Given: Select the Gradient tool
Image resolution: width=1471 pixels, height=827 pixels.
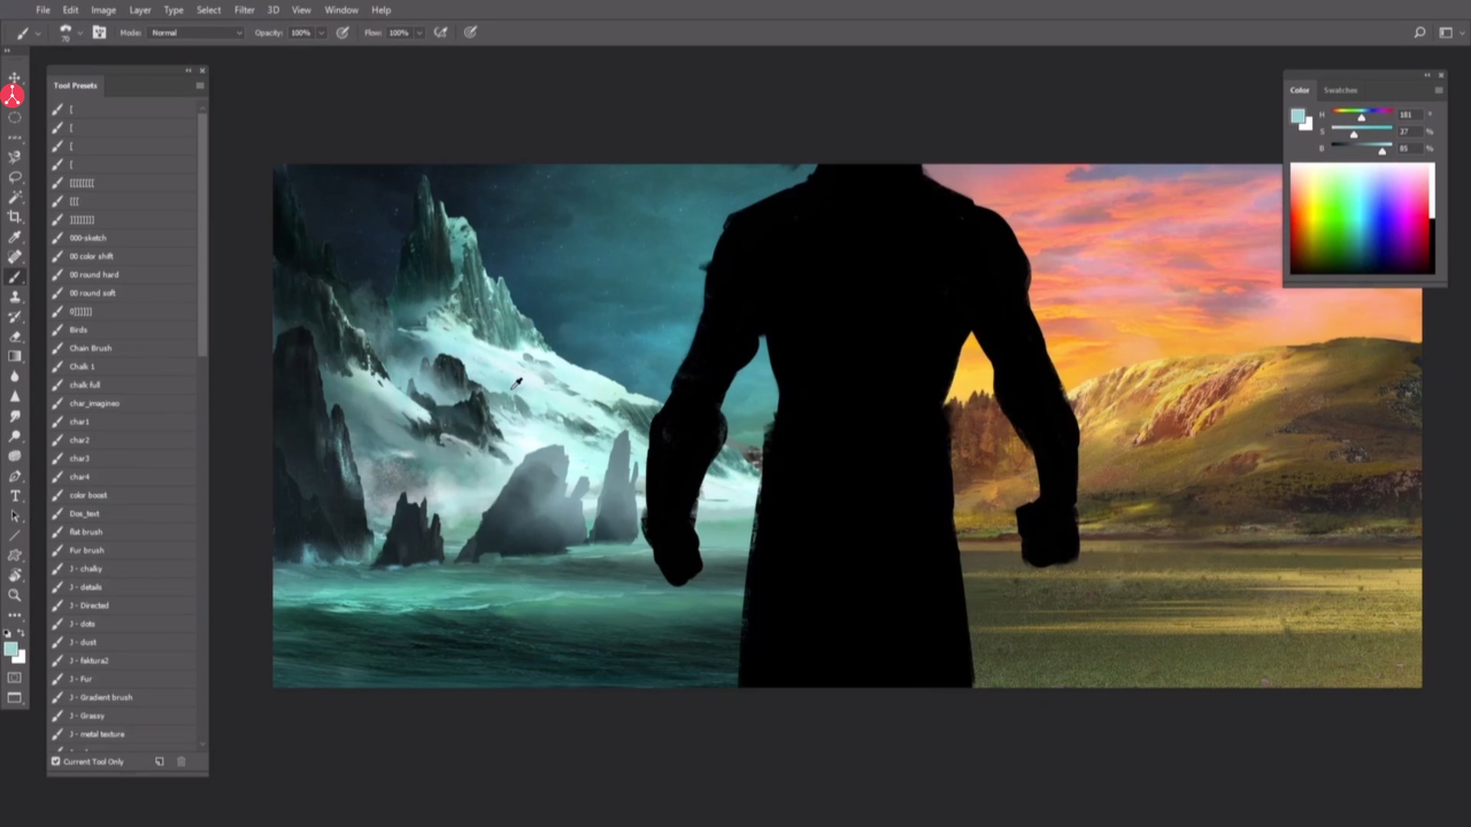Looking at the screenshot, I should (15, 356).
